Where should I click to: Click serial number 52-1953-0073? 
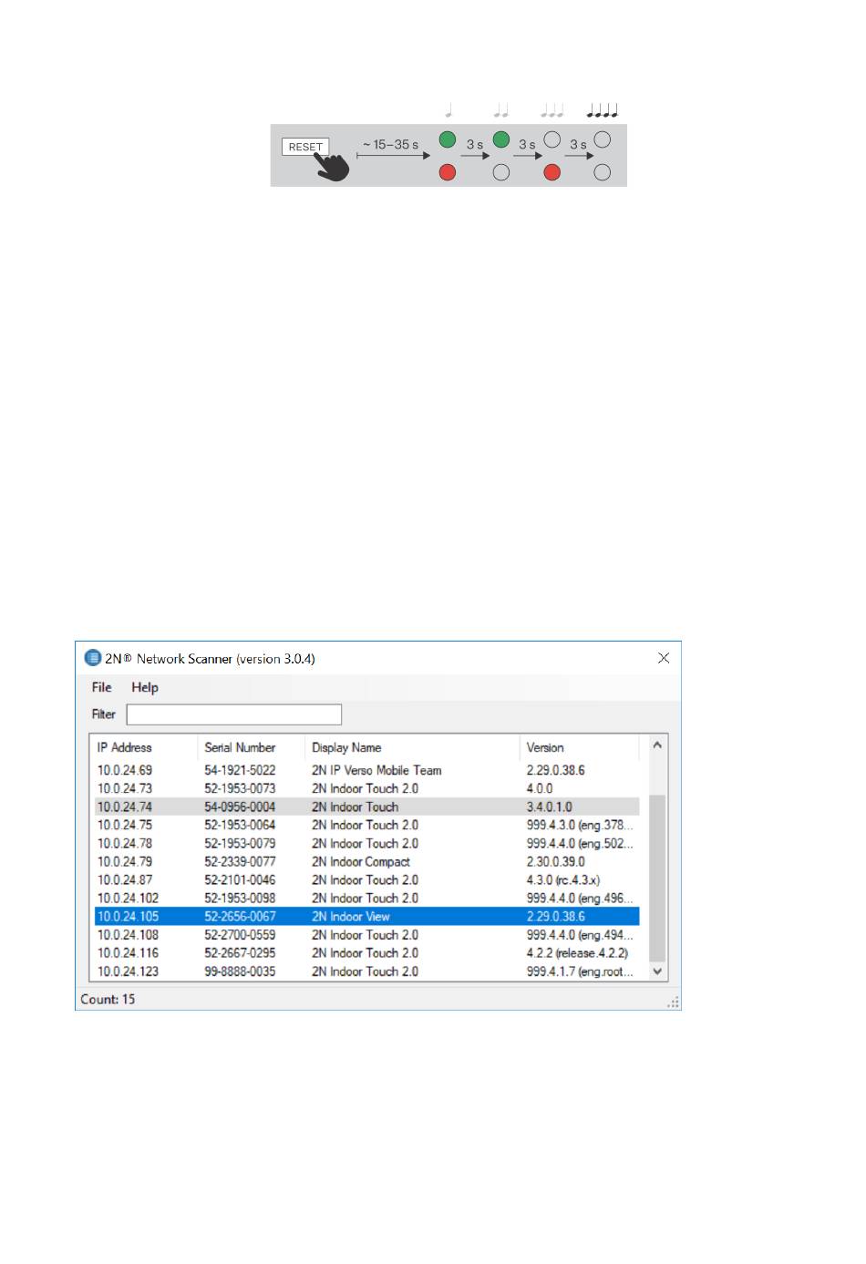(x=240, y=788)
